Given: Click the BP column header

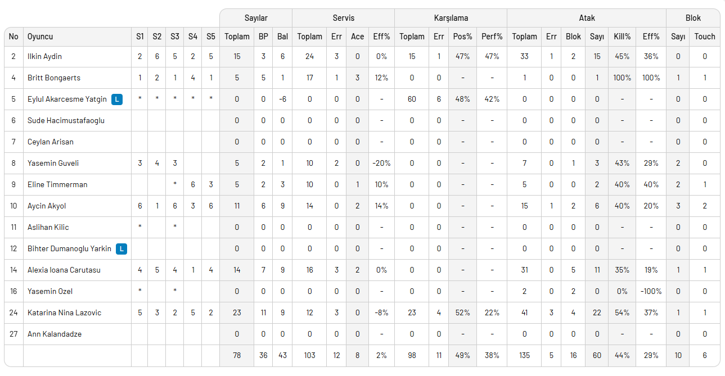Looking at the screenshot, I should tap(263, 37).
